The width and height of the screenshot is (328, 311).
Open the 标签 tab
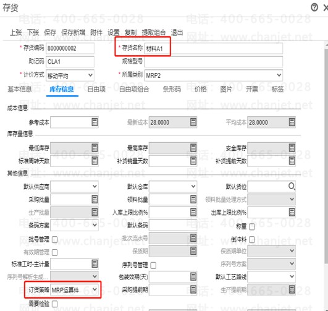pos(277,89)
